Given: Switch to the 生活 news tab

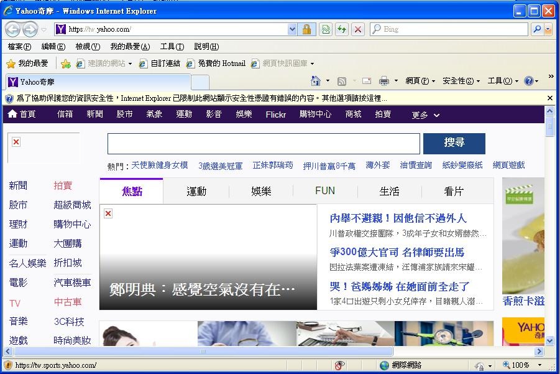Looking at the screenshot, I should click(389, 191).
